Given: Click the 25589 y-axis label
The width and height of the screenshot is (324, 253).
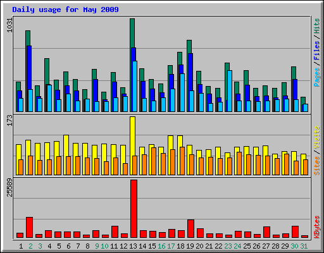Looking at the screenshot, I should pyautogui.click(x=9, y=187).
